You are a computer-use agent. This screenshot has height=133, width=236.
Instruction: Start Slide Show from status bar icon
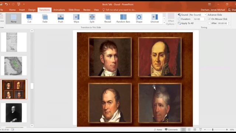pyautogui.click(x=201, y=130)
